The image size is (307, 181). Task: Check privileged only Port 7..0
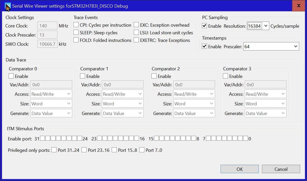point(142,150)
